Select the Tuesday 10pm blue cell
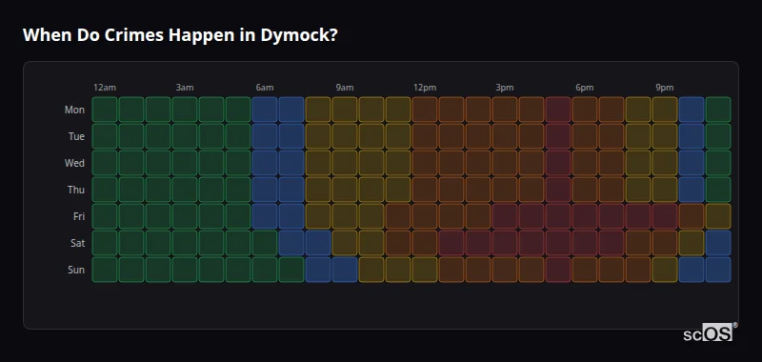762x362 pixels. click(692, 136)
